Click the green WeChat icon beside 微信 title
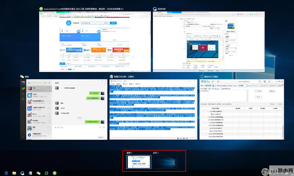Viewport: 294px width, 176px height. coord(22,77)
